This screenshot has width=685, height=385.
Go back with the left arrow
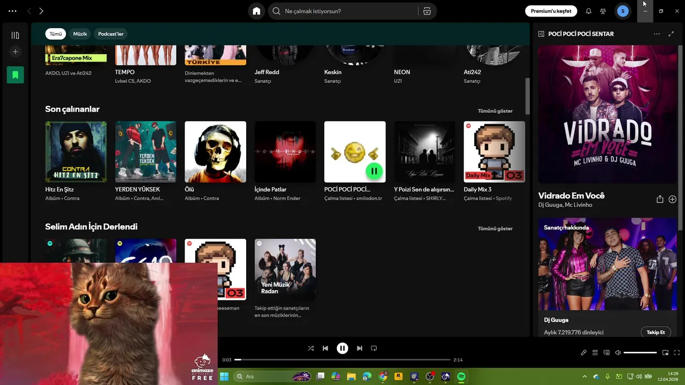(29, 11)
